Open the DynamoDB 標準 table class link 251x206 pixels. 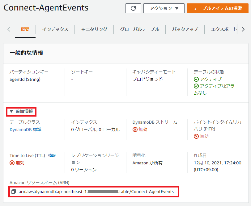25,130
